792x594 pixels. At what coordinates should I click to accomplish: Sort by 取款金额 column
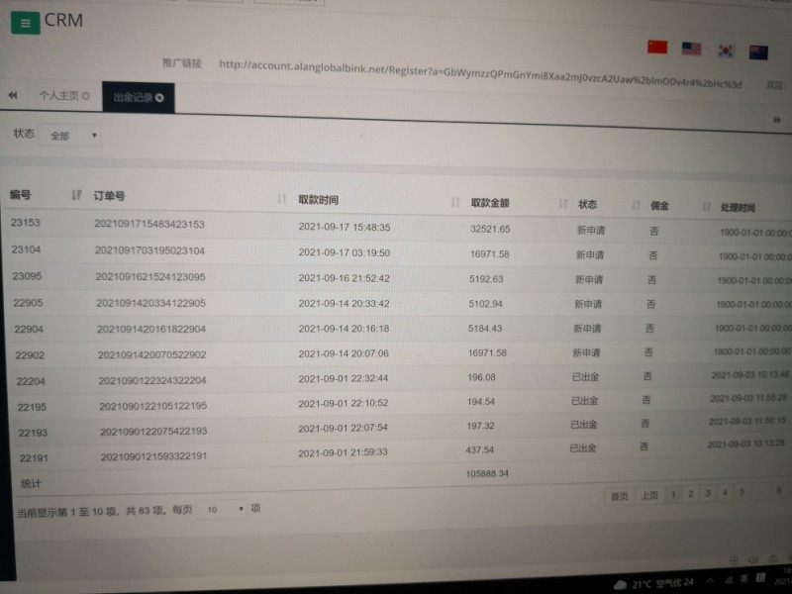[x=563, y=204]
